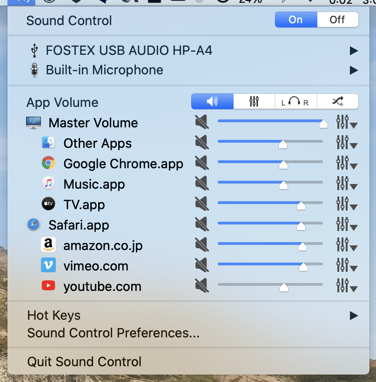
Task: Toggle mute for Master Volume
Action: pyautogui.click(x=202, y=122)
